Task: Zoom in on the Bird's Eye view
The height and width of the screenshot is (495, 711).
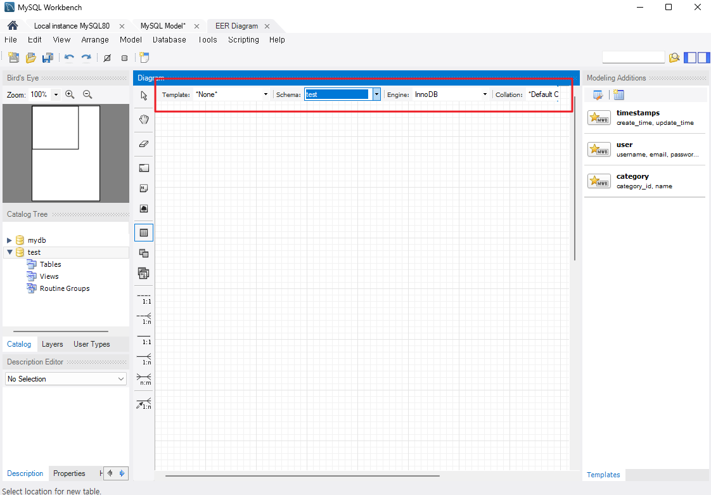Action: pos(70,94)
